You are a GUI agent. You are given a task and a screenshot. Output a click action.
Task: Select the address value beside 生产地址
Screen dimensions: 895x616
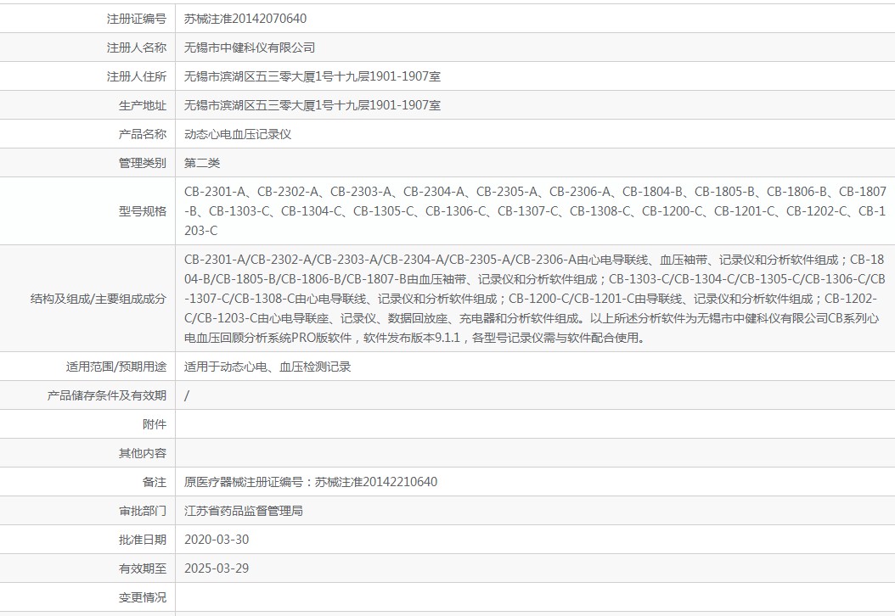(x=312, y=105)
